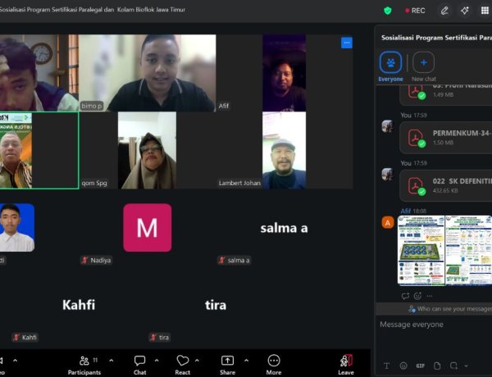The width and height of the screenshot is (492, 377).
Task: Click the blue three-dot options on video tile
Action: click(x=347, y=43)
